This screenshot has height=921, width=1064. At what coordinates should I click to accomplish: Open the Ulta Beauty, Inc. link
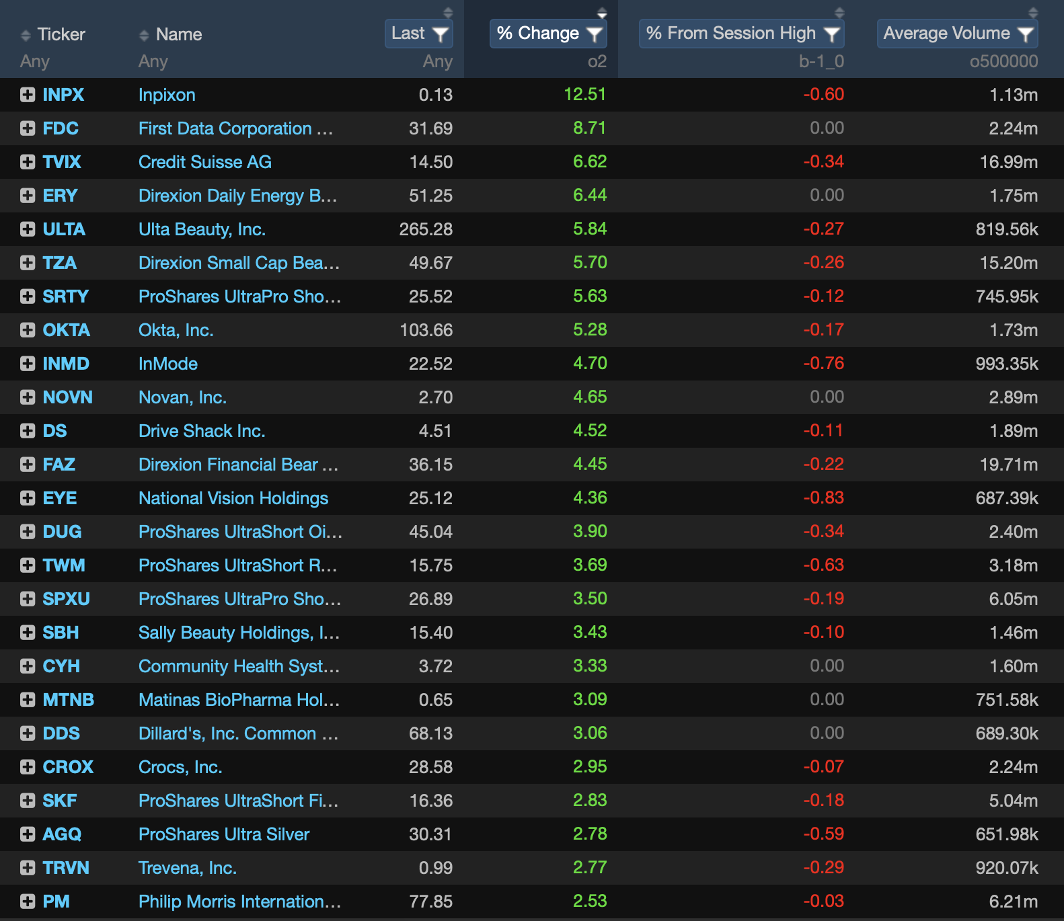point(202,229)
